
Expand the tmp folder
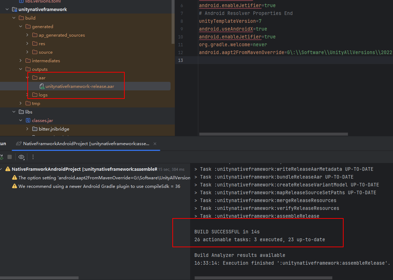tap(21, 104)
